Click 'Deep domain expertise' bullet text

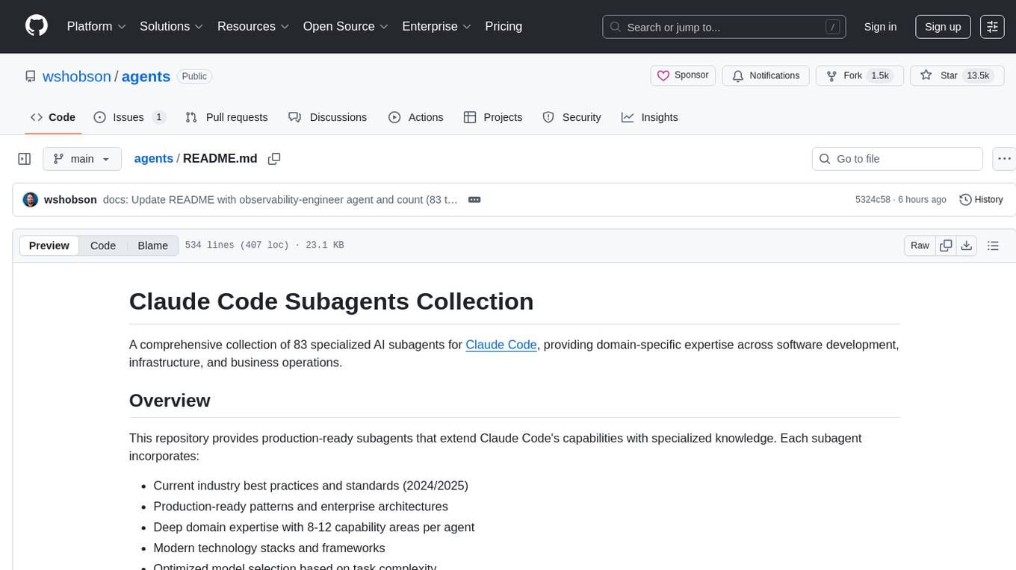coord(314,527)
